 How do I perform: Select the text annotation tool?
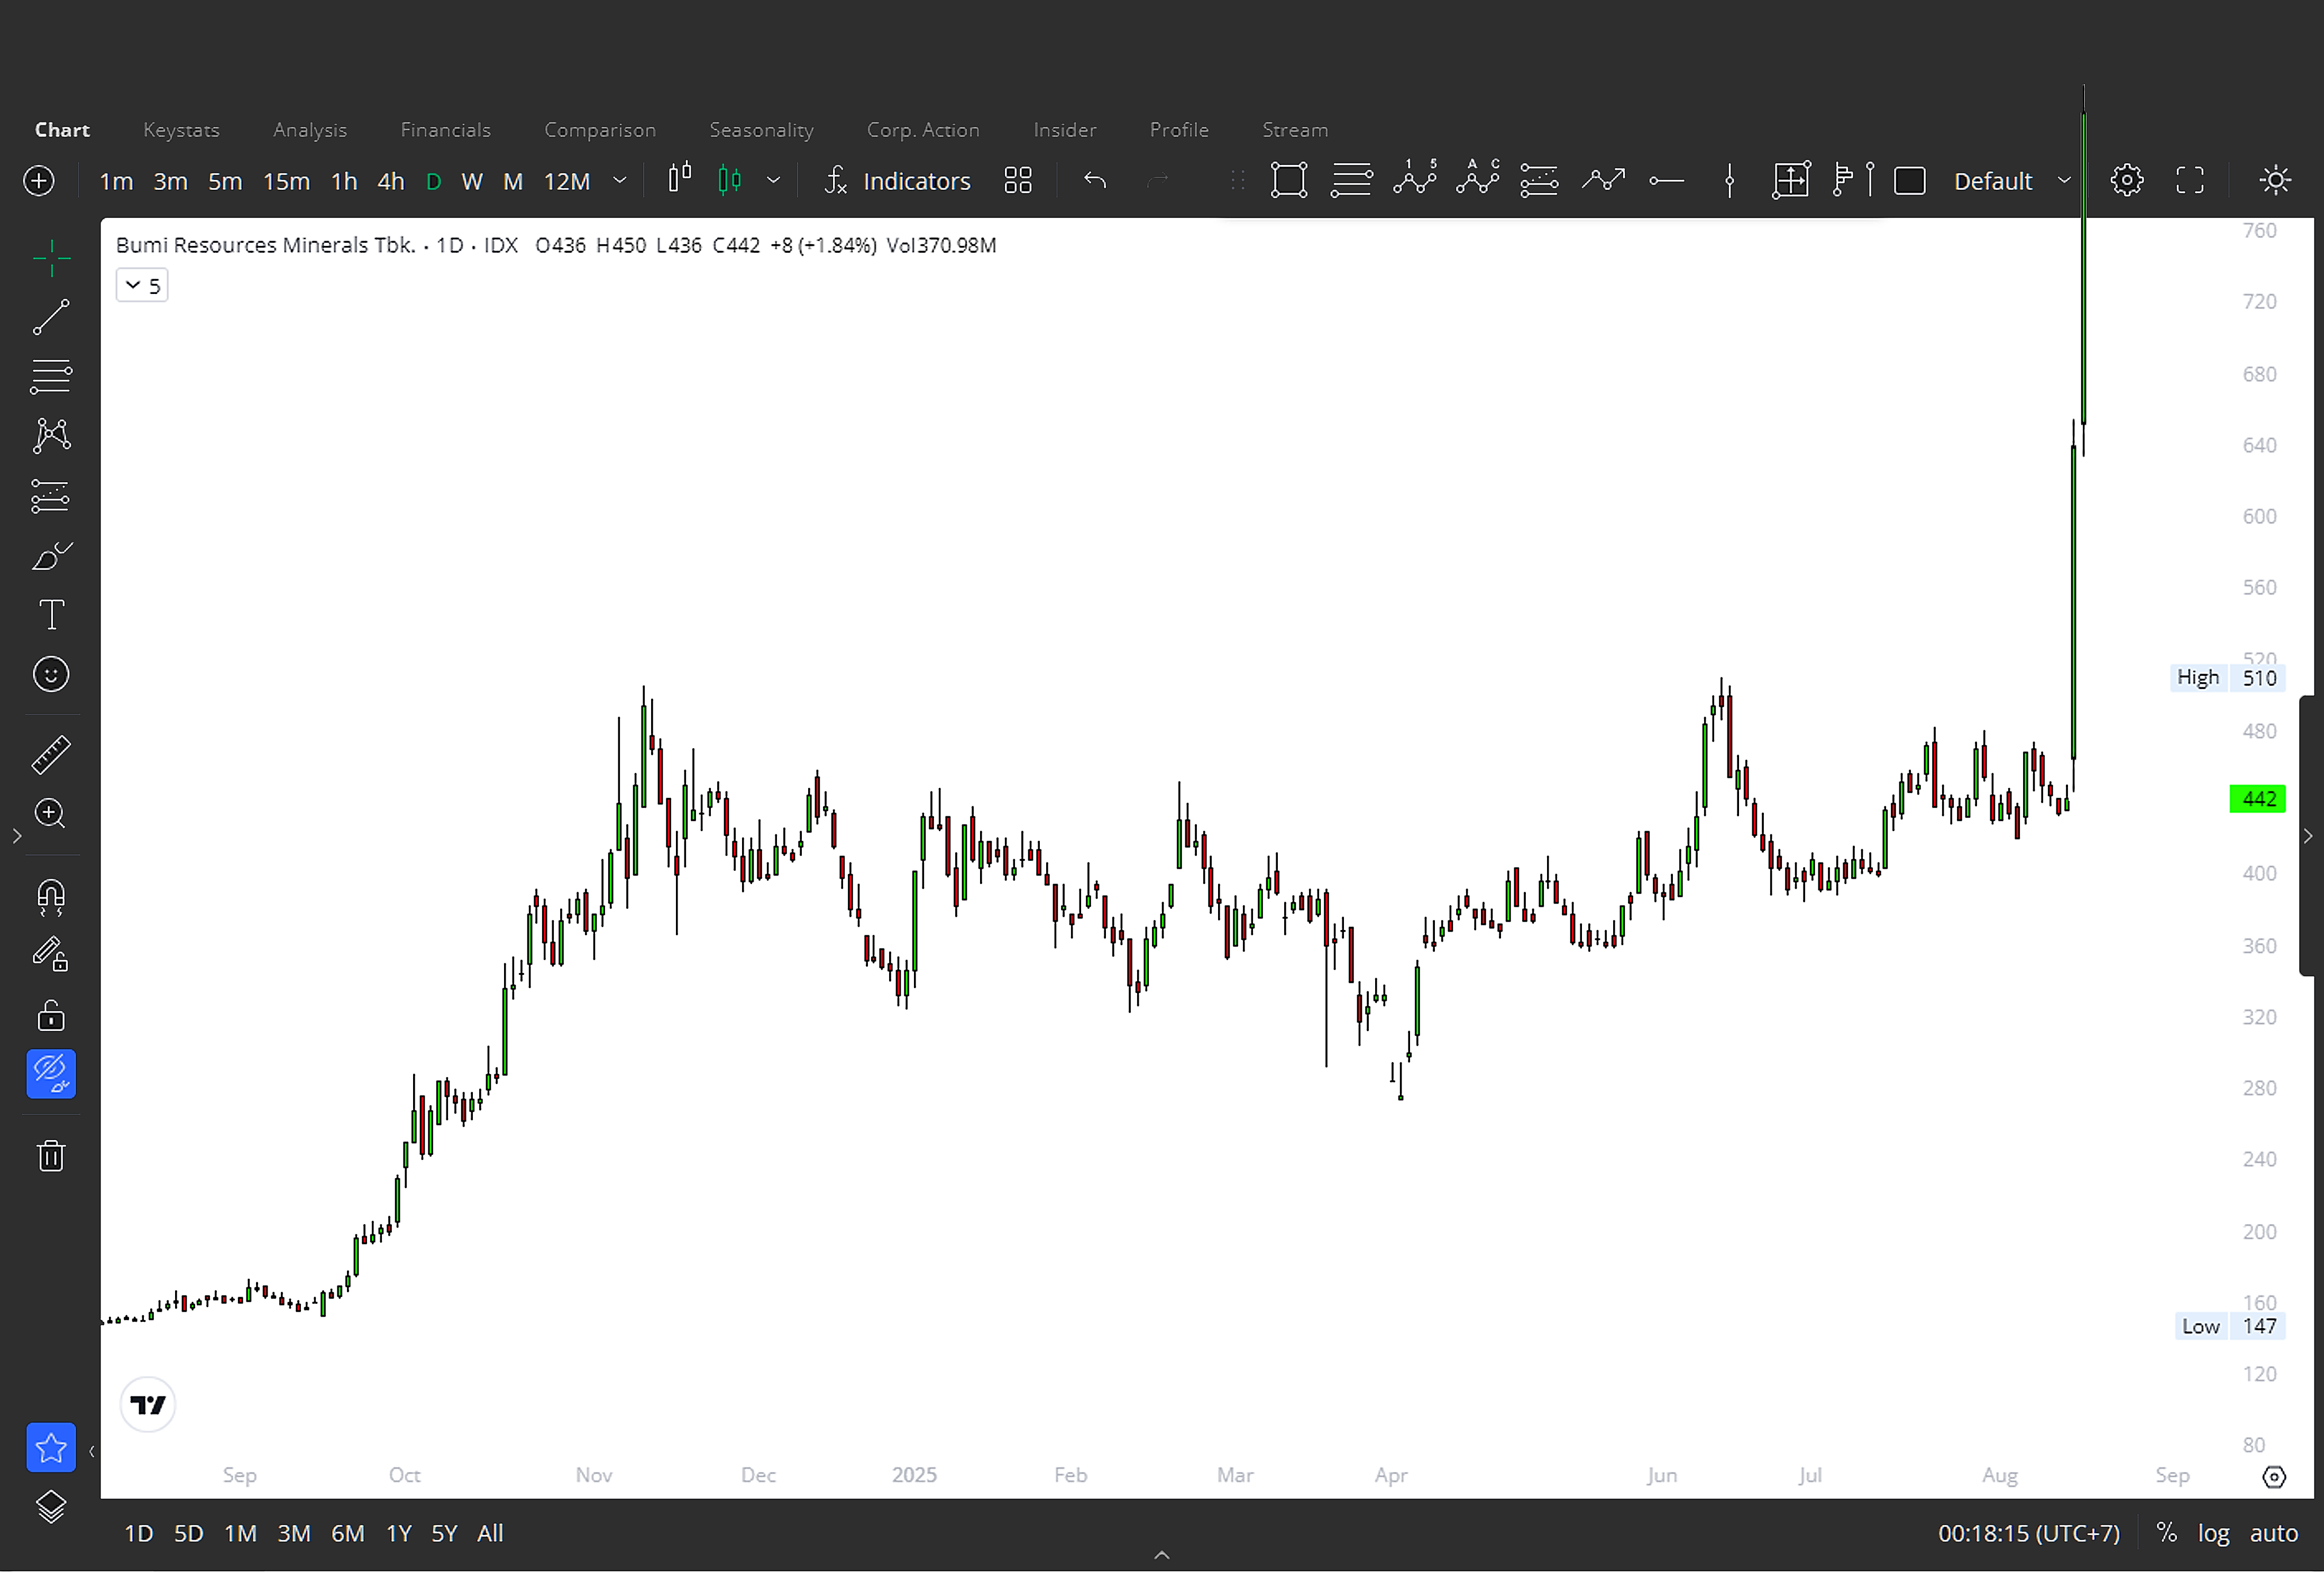point(51,615)
